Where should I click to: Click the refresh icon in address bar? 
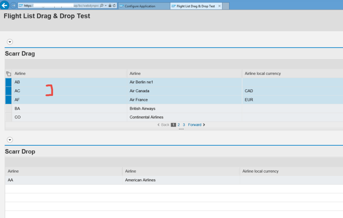point(114,6)
